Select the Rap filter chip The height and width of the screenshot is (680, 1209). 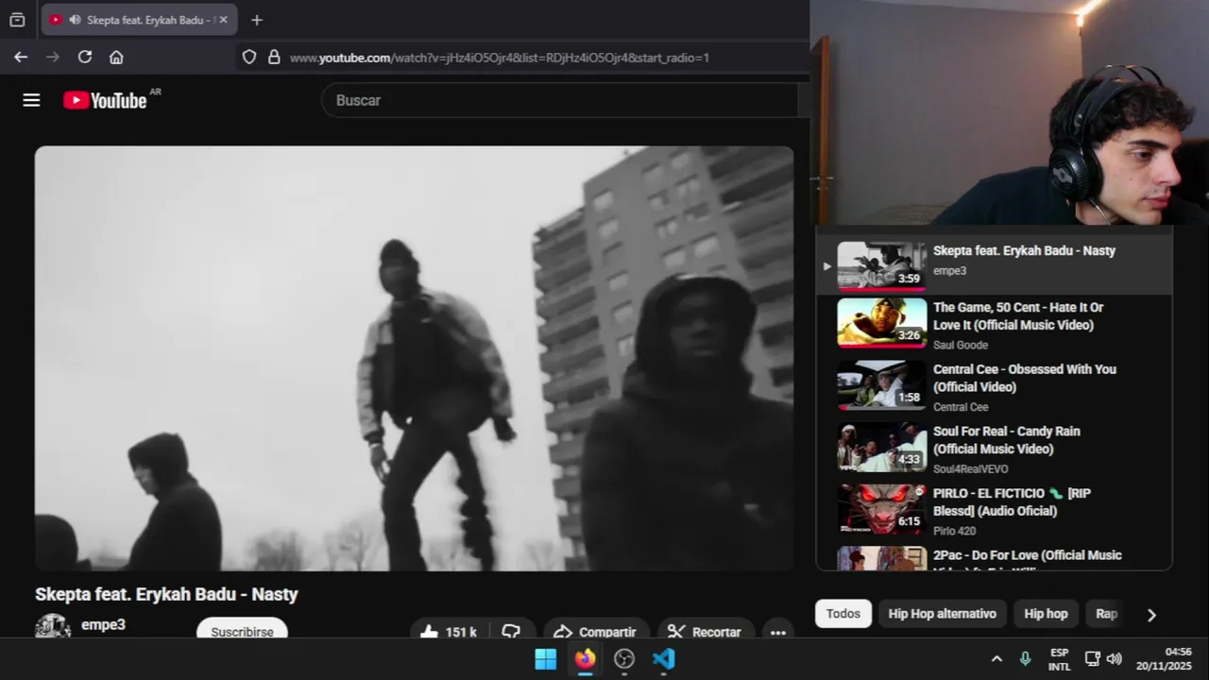(1106, 614)
